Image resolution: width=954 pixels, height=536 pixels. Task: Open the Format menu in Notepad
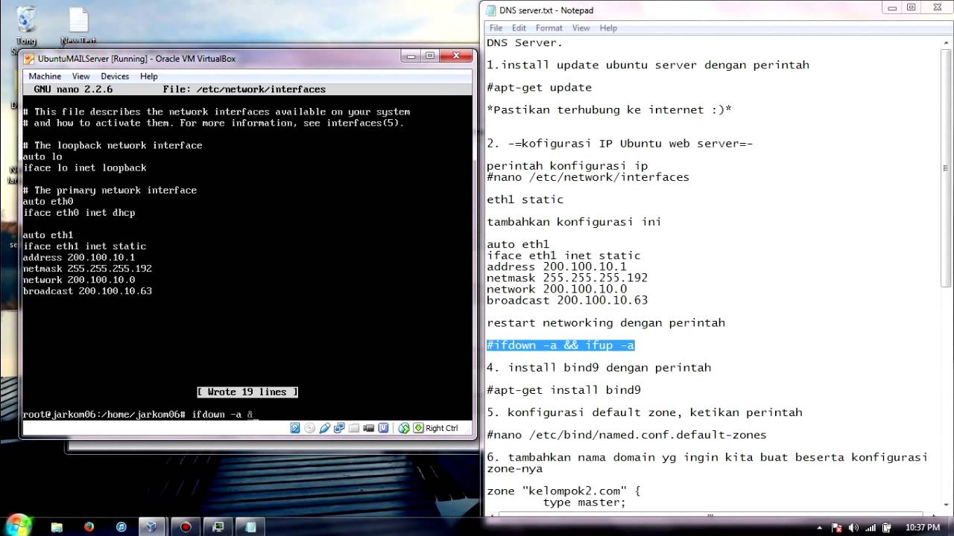(549, 28)
